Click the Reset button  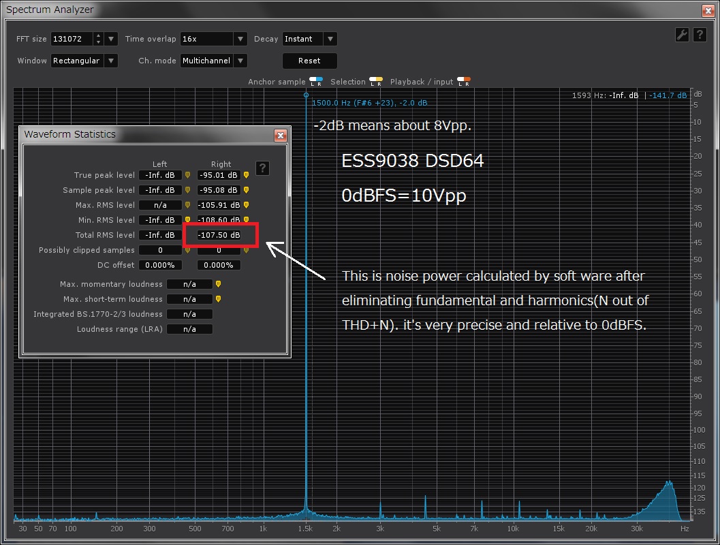(x=309, y=61)
